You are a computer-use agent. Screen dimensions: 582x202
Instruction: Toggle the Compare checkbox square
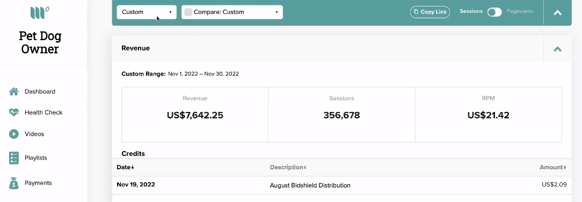point(188,12)
